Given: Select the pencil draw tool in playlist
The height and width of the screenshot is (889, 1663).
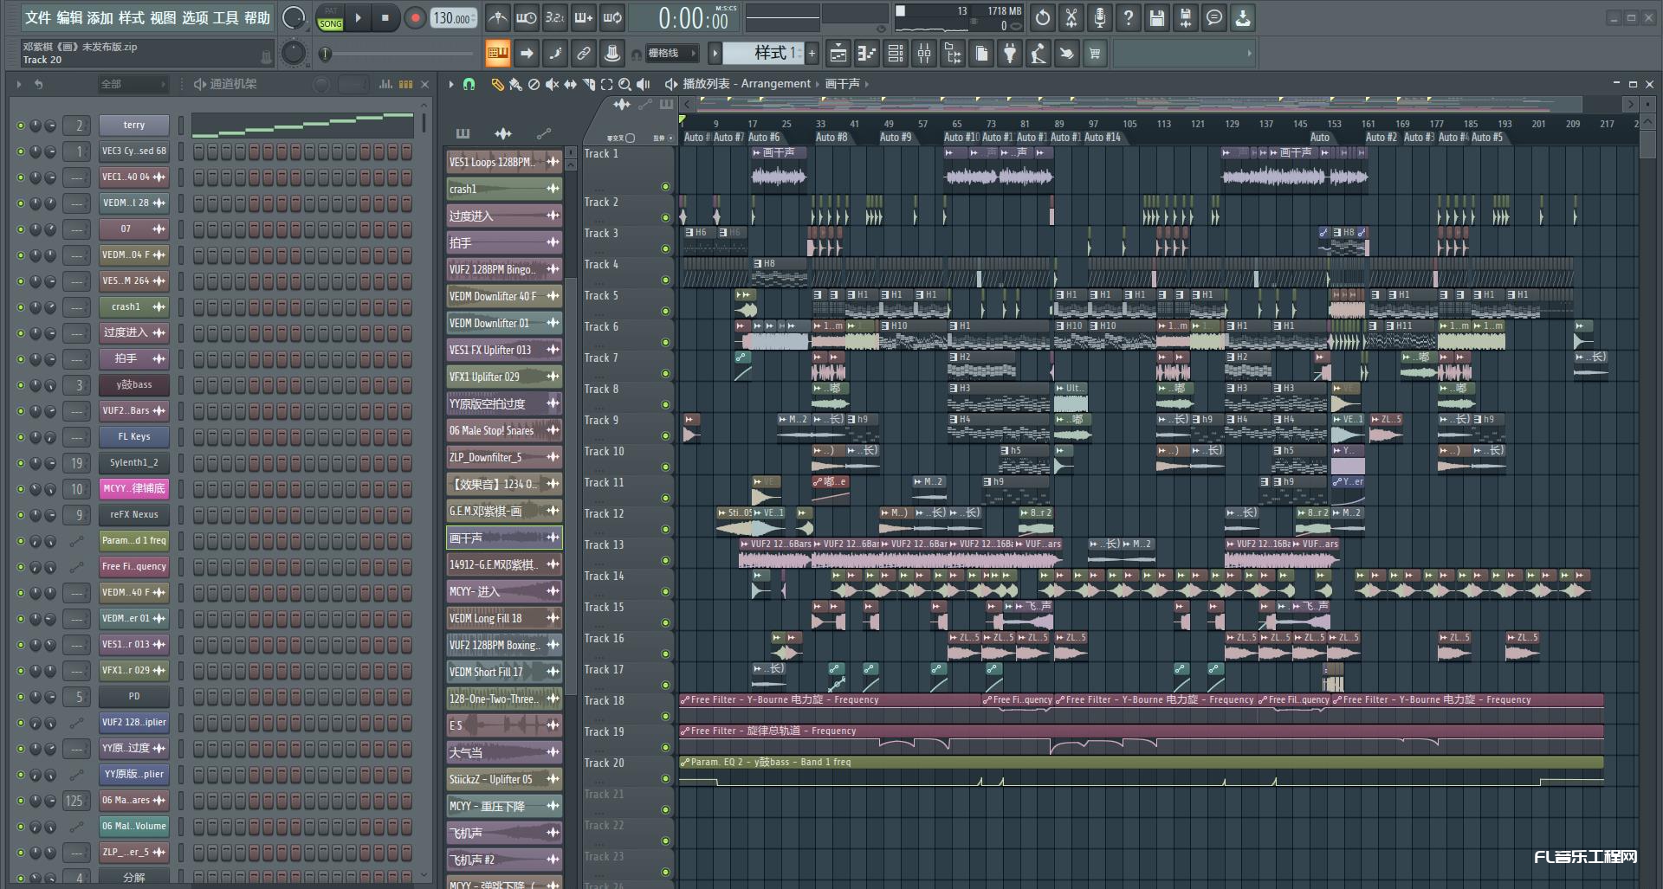Looking at the screenshot, I should tap(497, 84).
